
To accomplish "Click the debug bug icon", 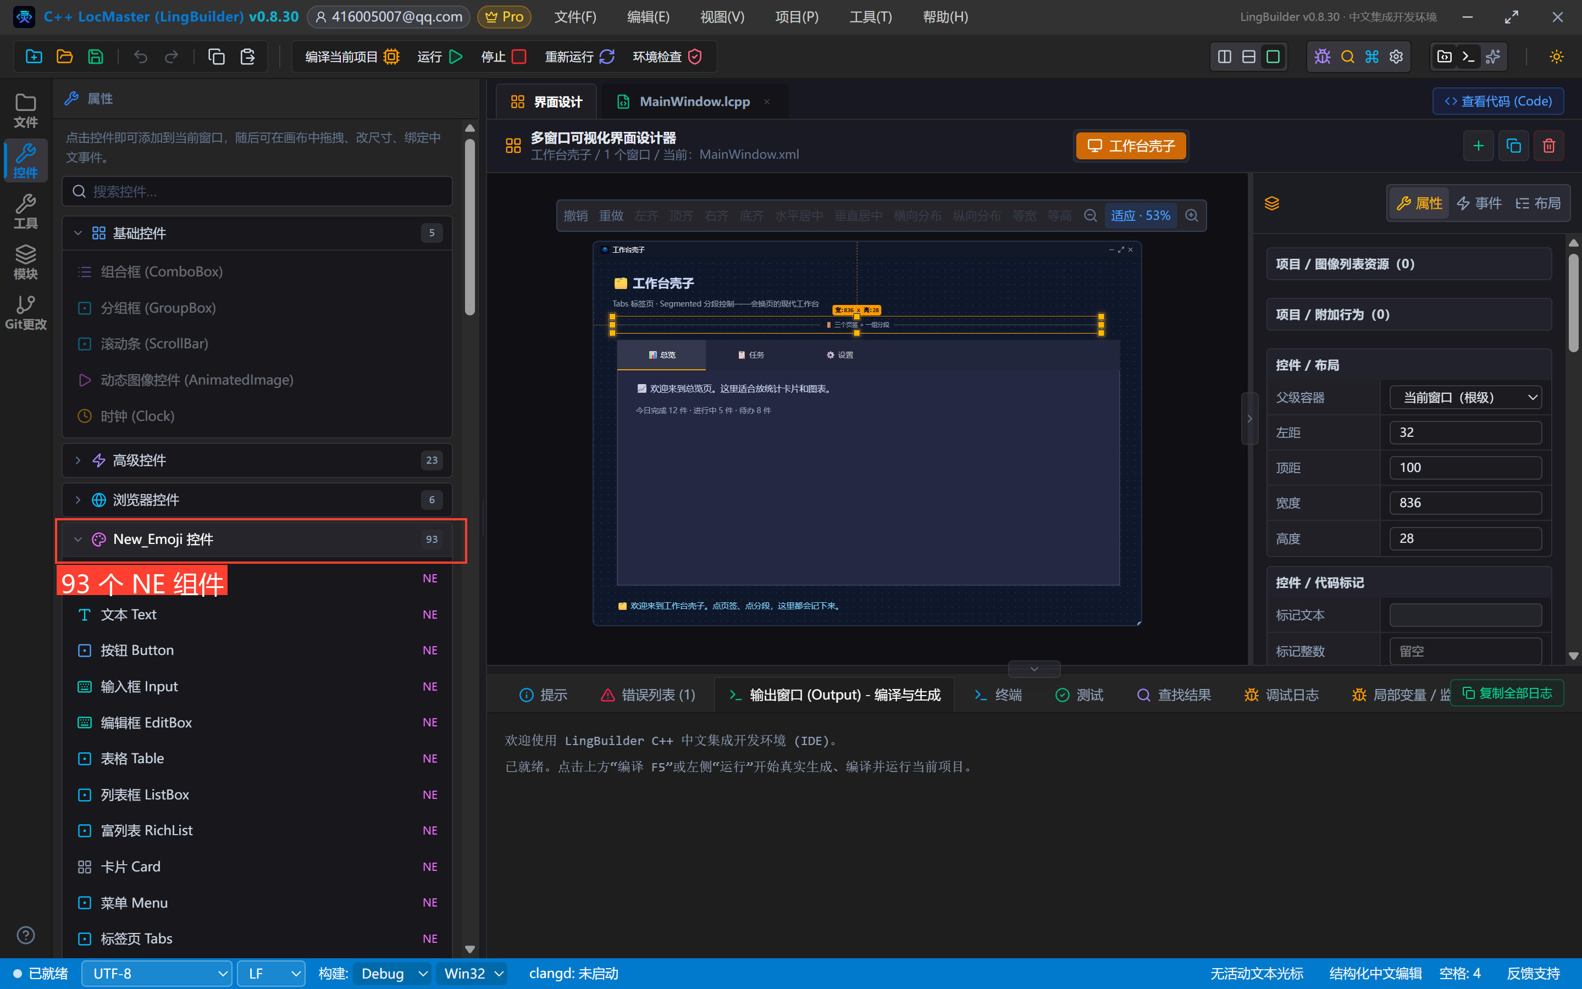I will point(1322,57).
